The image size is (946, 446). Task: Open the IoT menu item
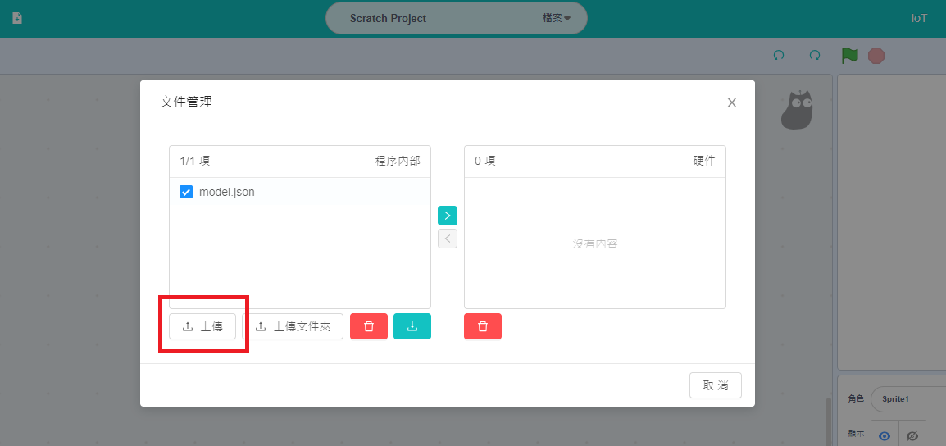pos(919,18)
